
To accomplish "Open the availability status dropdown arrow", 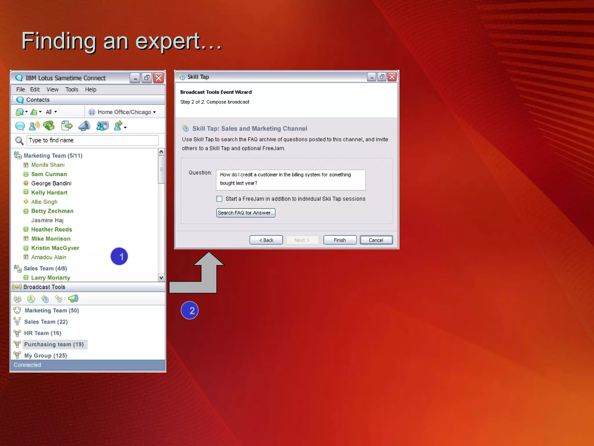I will pos(26,112).
